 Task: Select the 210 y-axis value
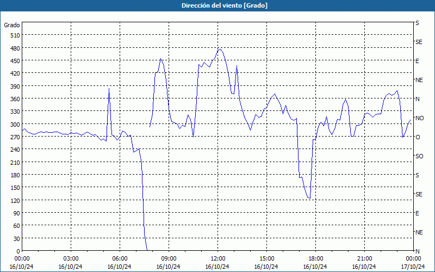[15, 162]
